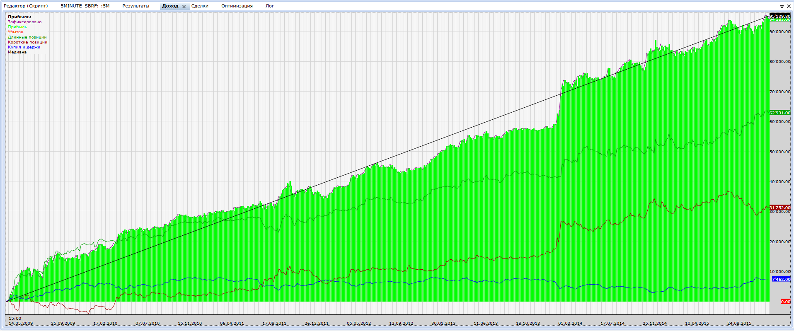The image size is (794, 331).
Task: Close the document panel with the top-right X
Action: 789,6
